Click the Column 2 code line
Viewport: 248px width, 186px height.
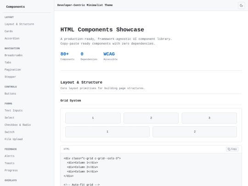(x=82, y=167)
